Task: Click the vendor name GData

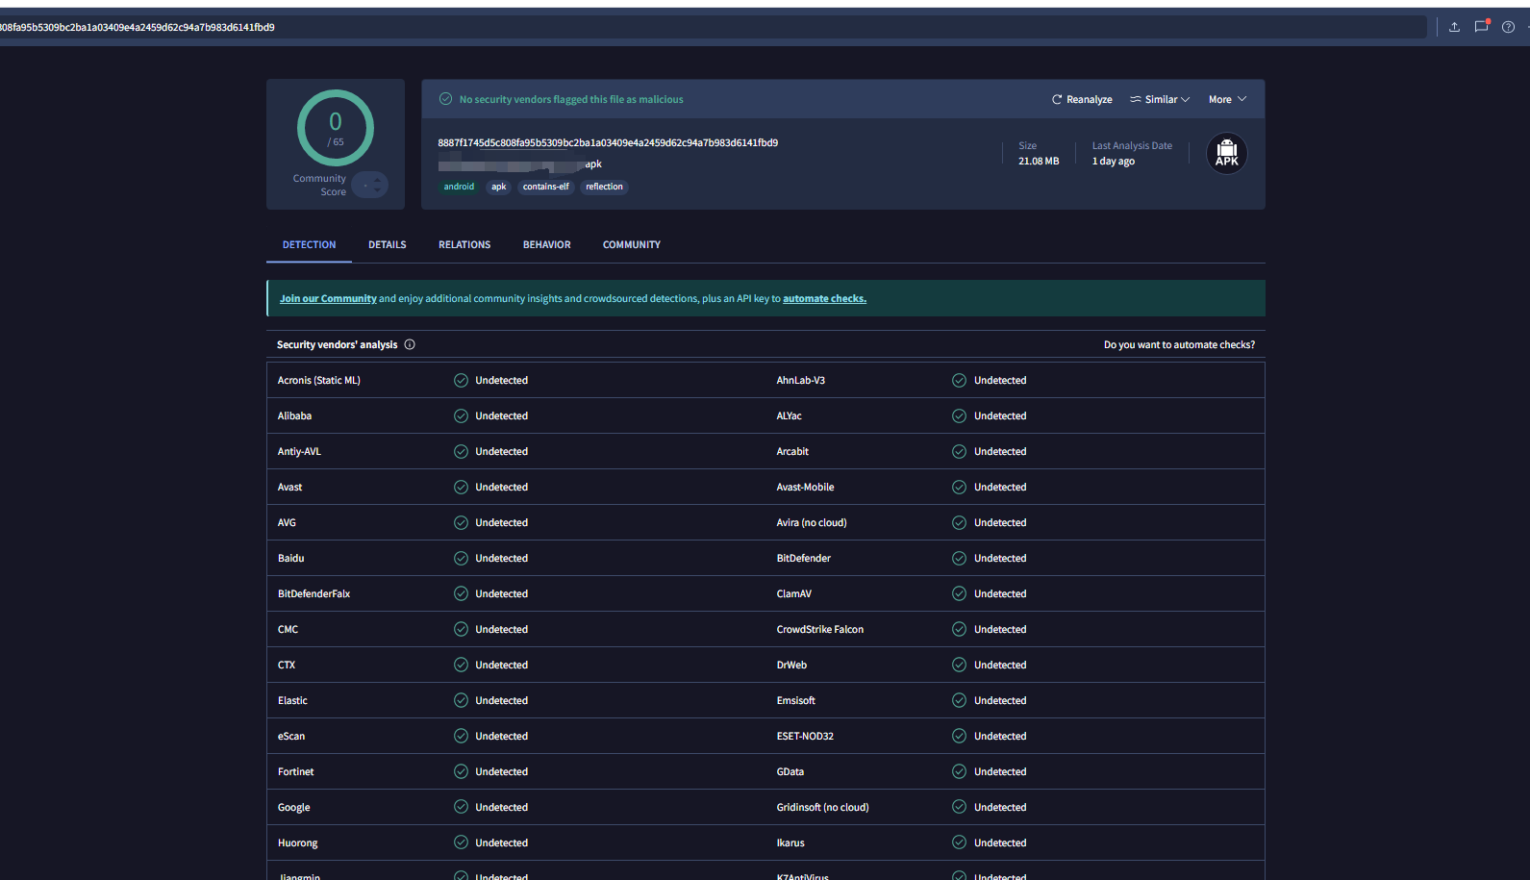Action: (x=790, y=771)
